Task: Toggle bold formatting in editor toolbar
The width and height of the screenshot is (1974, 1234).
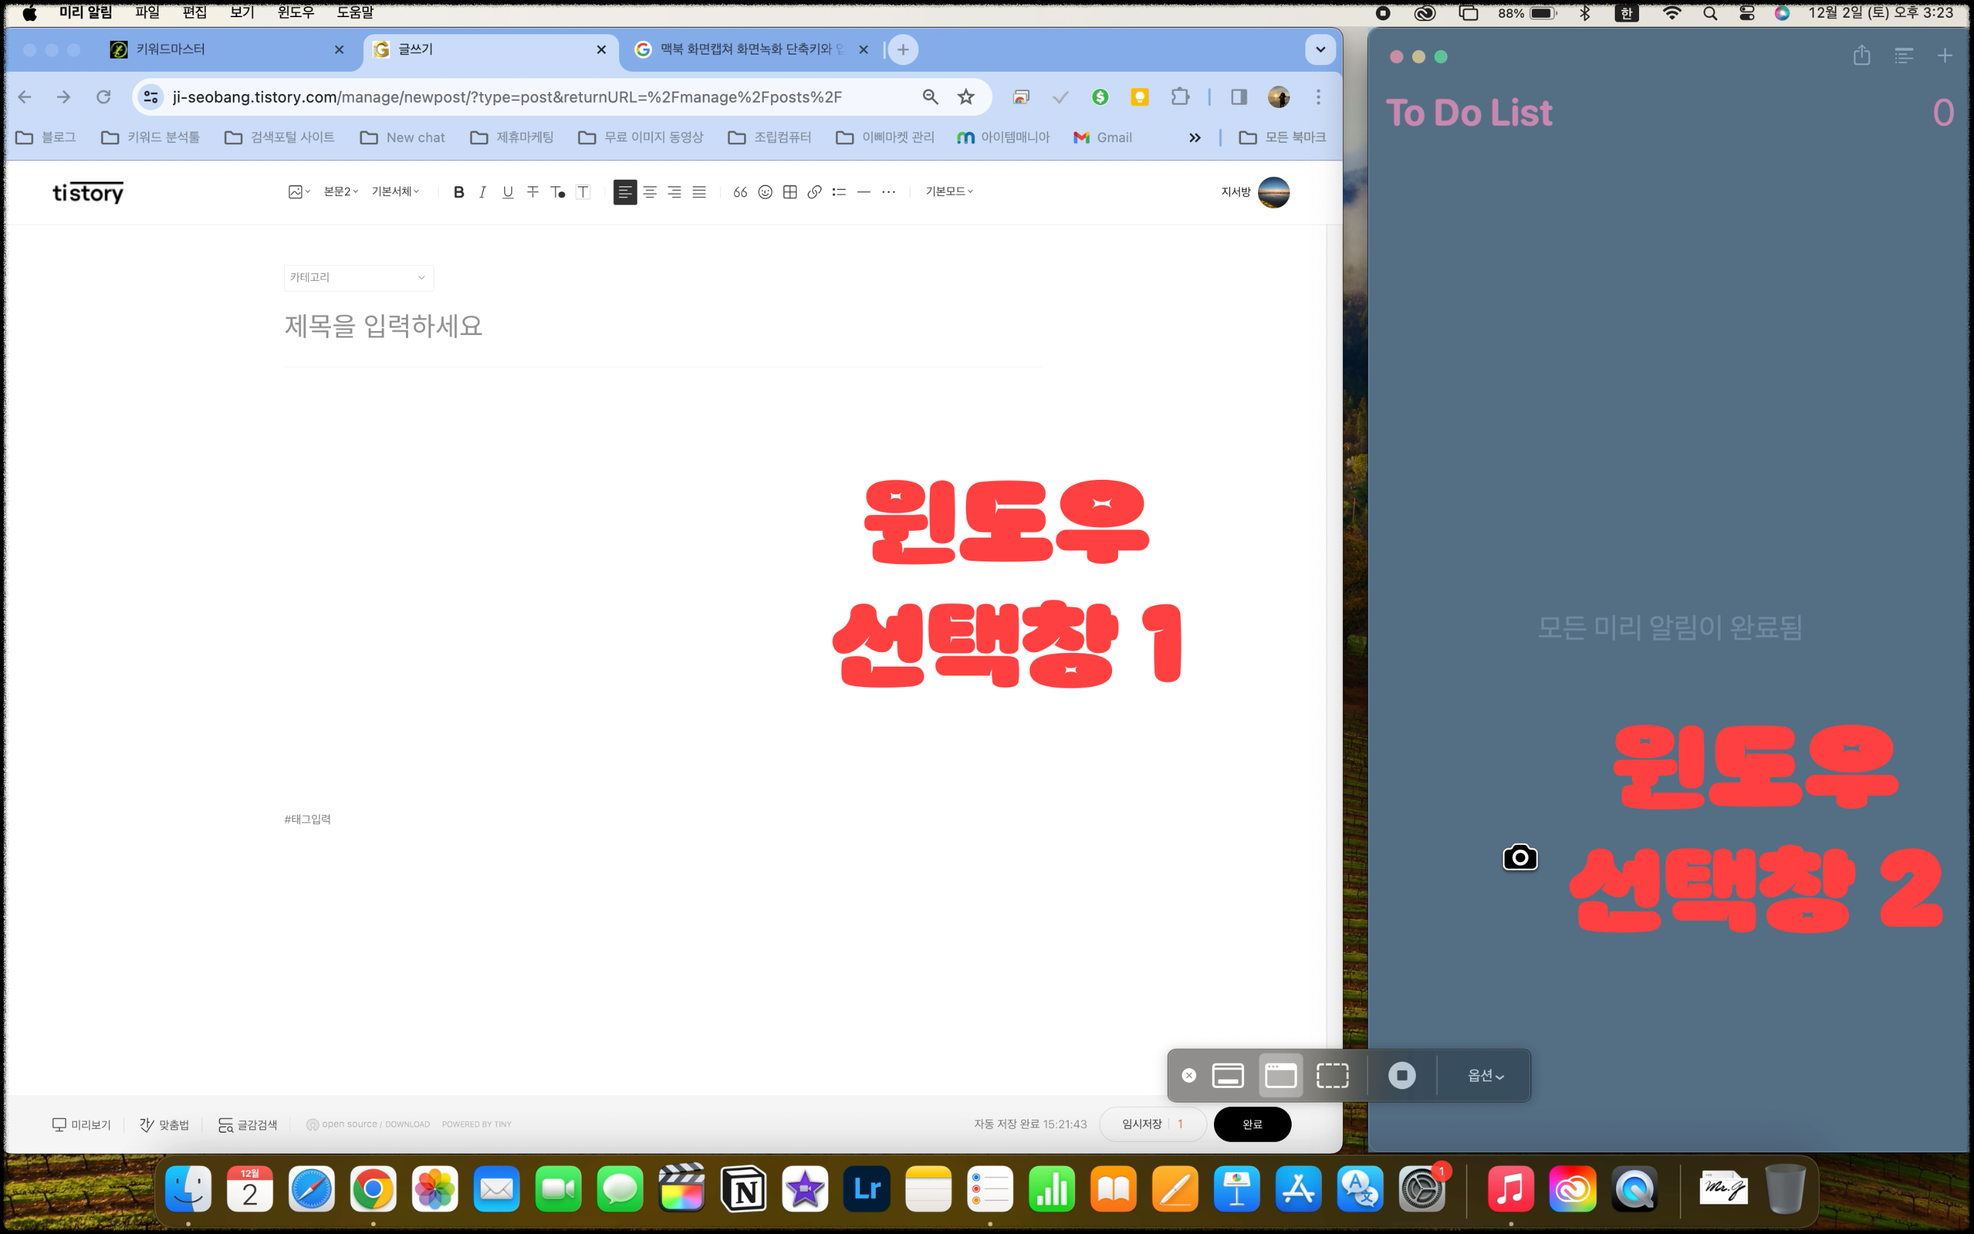Action: (x=459, y=192)
